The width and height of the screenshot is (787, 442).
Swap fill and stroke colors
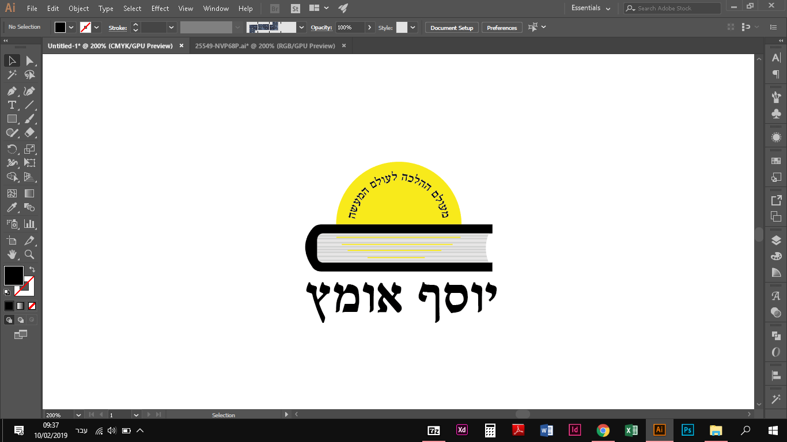click(32, 268)
